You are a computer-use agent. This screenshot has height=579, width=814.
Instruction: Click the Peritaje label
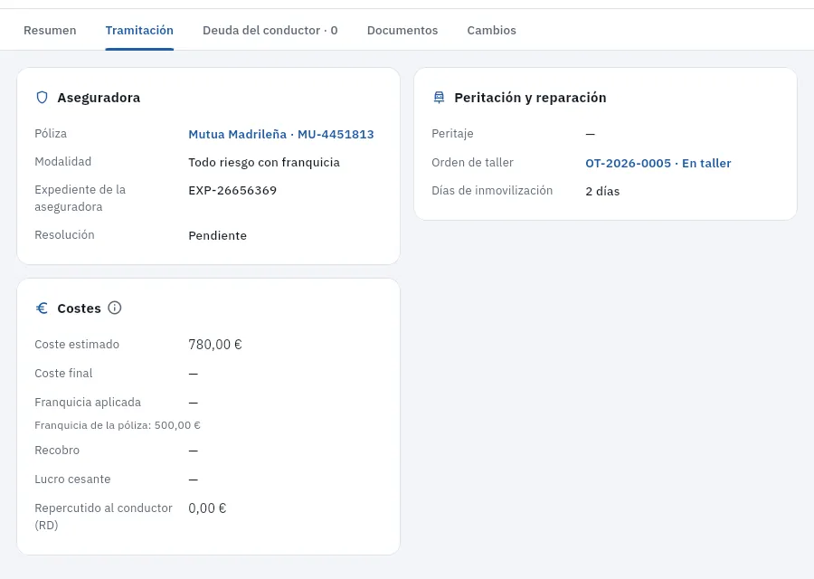(x=452, y=134)
